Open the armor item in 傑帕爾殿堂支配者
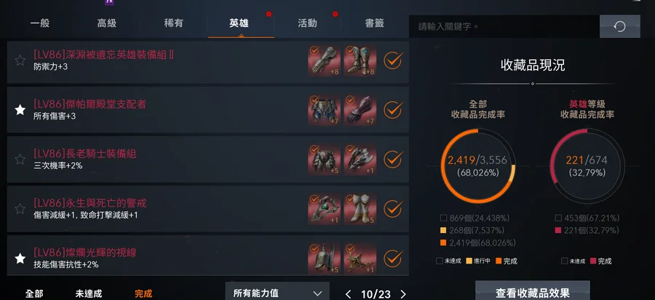This screenshot has width=655, height=300. 324,110
